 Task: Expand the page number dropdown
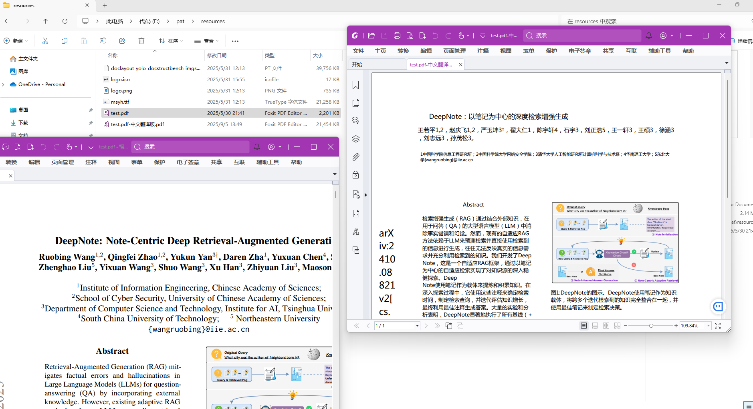point(417,326)
